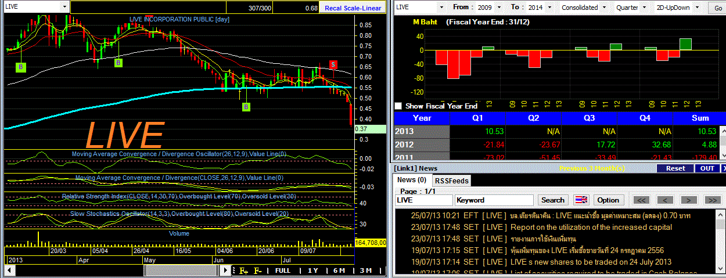Click the OUT button in news header
Screen dimensions: 726x278
pos(707,168)
